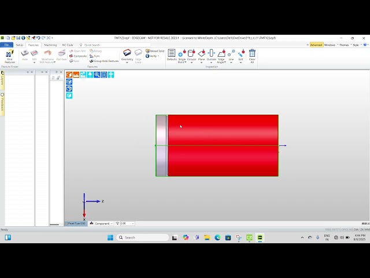Click the Find Features binoculars icon
This screenshot has height=278, width=370.
point(10,54)
